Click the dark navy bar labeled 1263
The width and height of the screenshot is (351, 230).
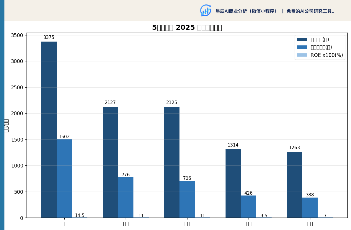(x=295, y=185)
